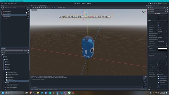Screen dimensions: 169x95
Task: Open the Shader Editor bottom panel
Action: click(x=50, y=89)
